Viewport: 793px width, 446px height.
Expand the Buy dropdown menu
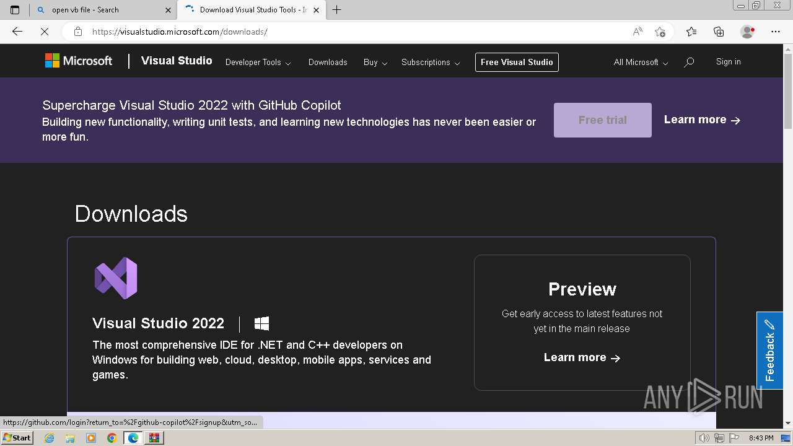click(x=375, y=63)
